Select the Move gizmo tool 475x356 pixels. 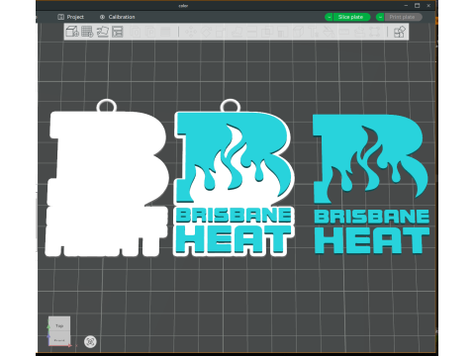point(191,32)
